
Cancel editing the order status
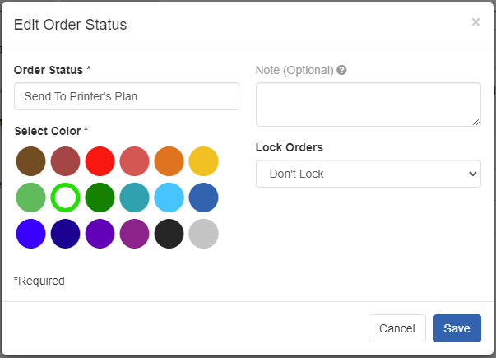pos(397,328)
